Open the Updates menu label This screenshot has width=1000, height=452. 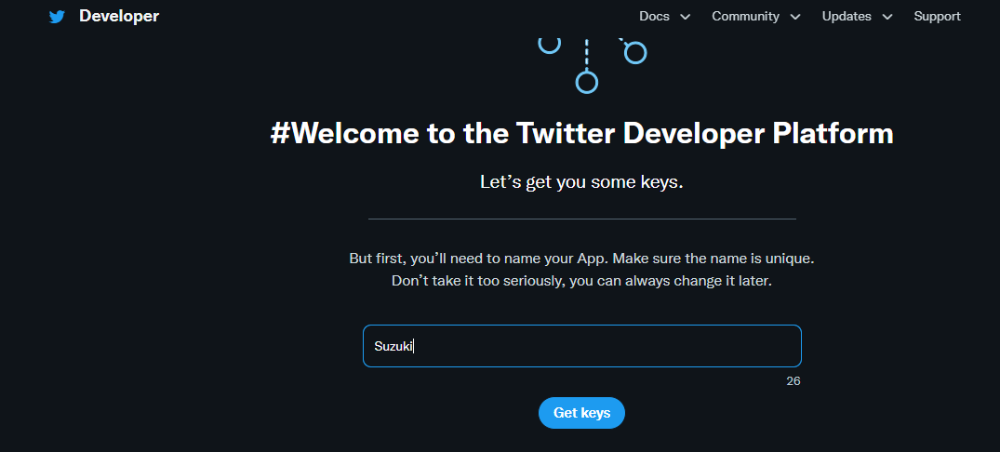tap(847, 17)
